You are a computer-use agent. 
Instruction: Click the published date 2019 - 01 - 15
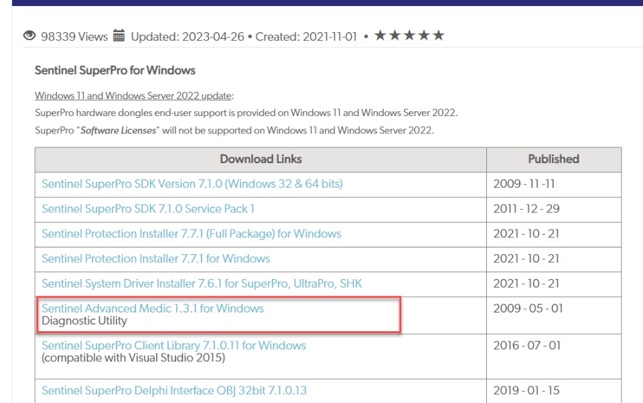(526, 390)
